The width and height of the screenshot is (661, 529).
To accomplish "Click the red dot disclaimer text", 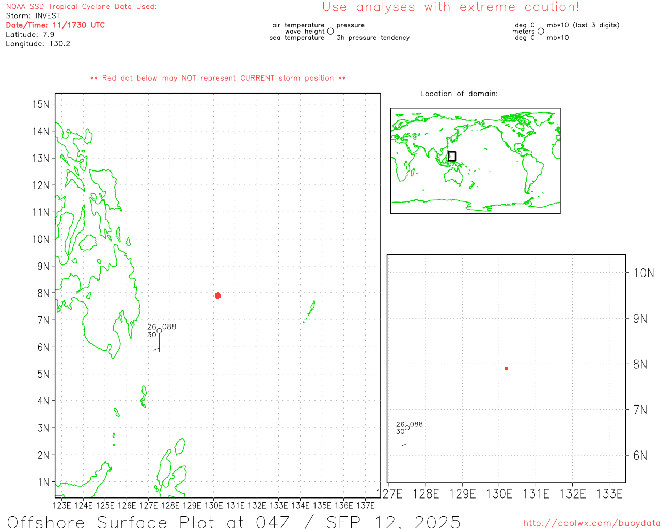I will pos(218,78).
